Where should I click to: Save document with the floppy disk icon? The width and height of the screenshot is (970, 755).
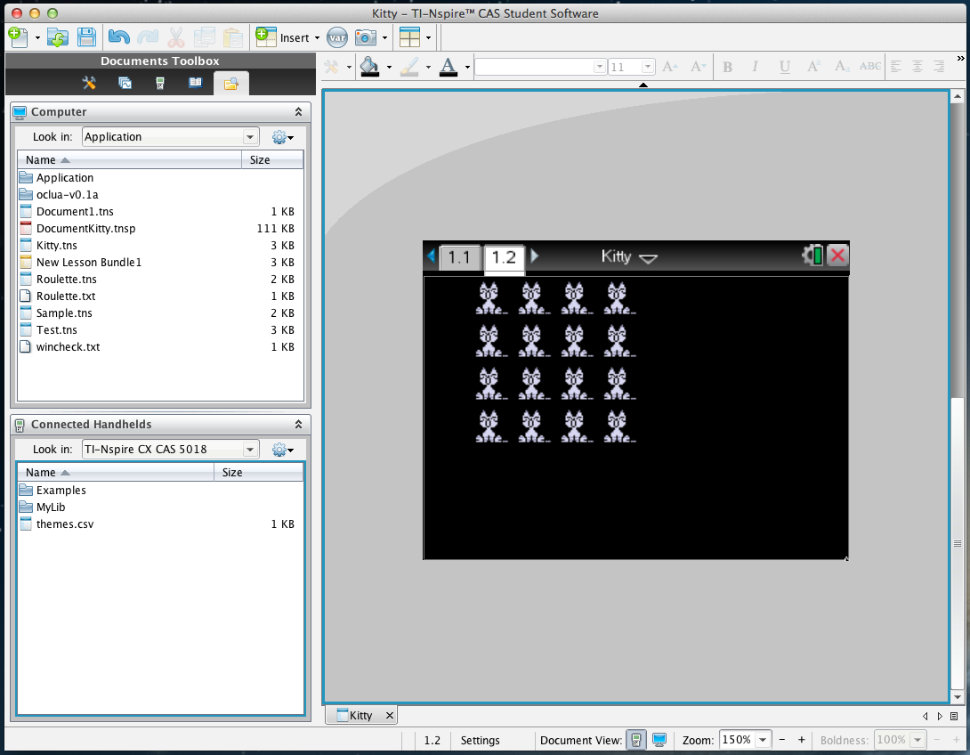[86, 37]
